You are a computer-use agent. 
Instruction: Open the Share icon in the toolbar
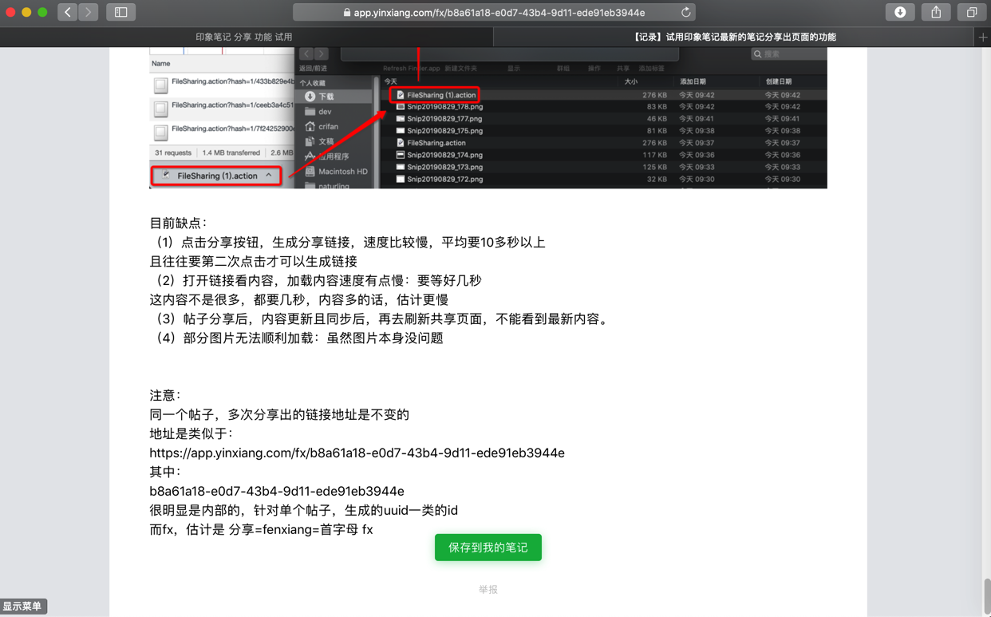tap(936, 12)
